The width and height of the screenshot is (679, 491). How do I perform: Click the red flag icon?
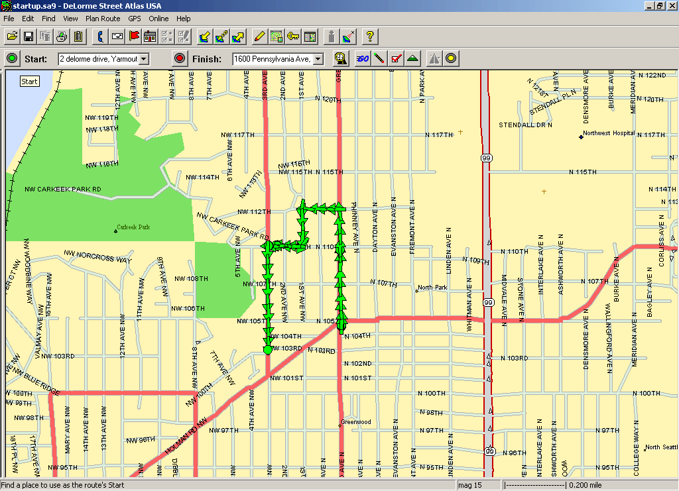pyautogui.click(x=134, y=36)
